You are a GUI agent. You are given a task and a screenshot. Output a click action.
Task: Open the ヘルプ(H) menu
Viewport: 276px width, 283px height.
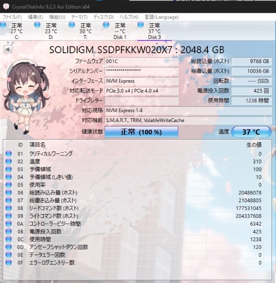click(129, 17)
